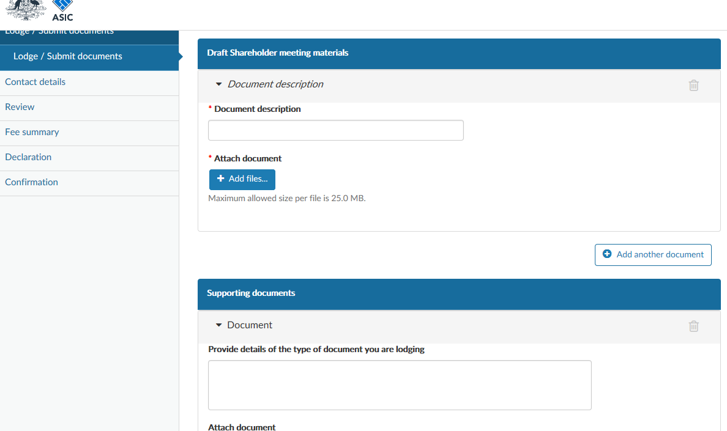Screen dimensions: 727x431
Task: Navigate to Declaration step
Action: 89,157
